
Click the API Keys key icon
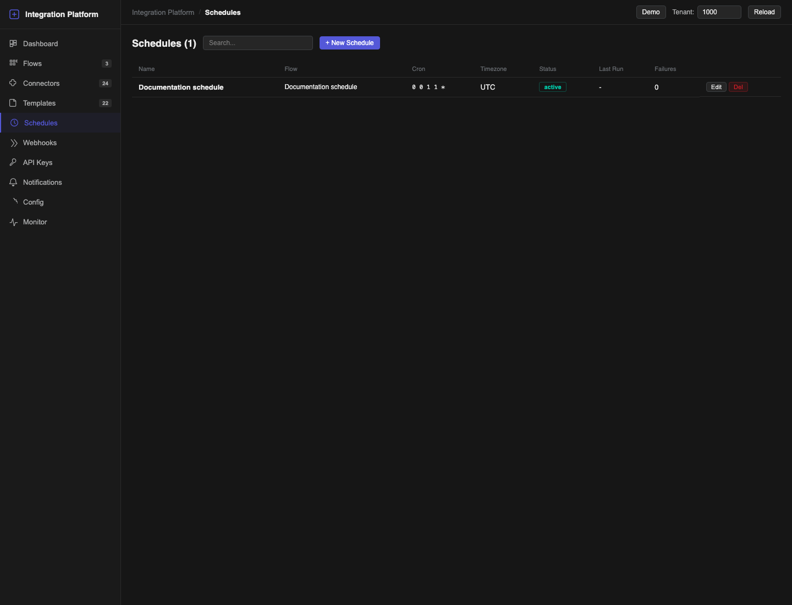click(13, 162)
